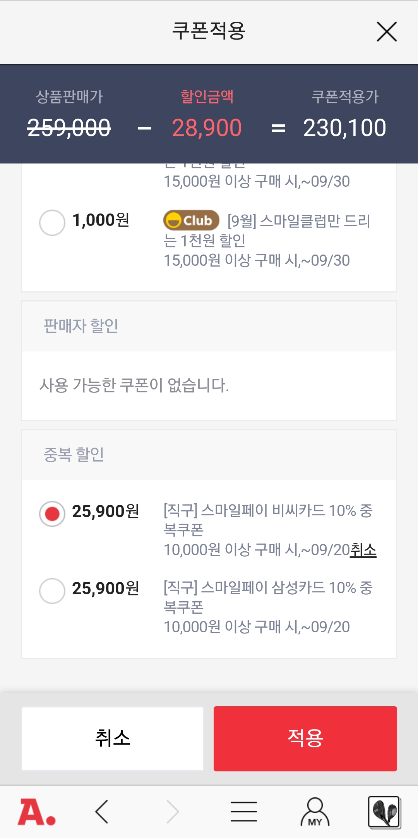Tap the Smile Club badge icon
Image resolution: width=418 pixels, height=838 pixels.
click(191, 220)
